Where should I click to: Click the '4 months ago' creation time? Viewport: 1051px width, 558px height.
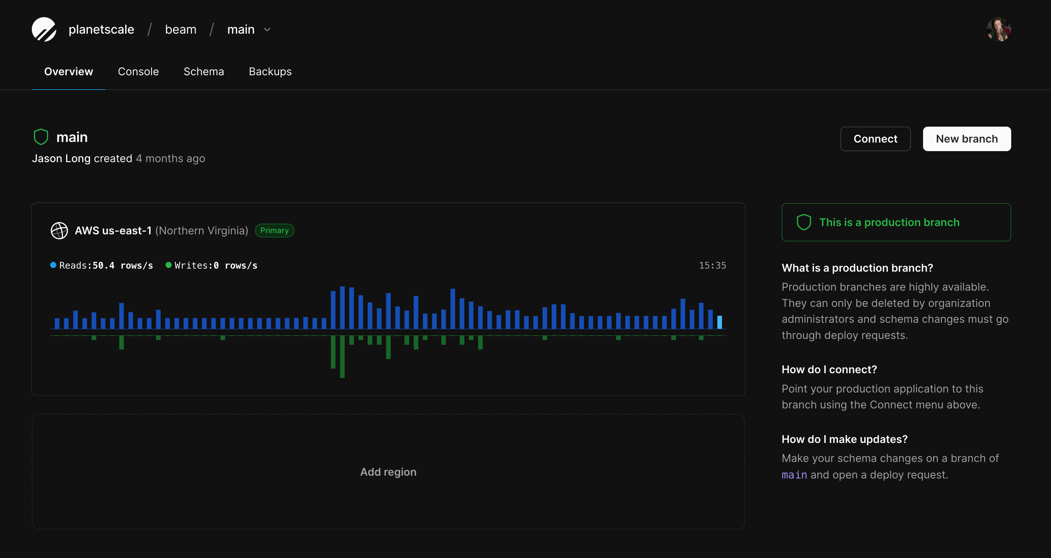pos(170,158)
